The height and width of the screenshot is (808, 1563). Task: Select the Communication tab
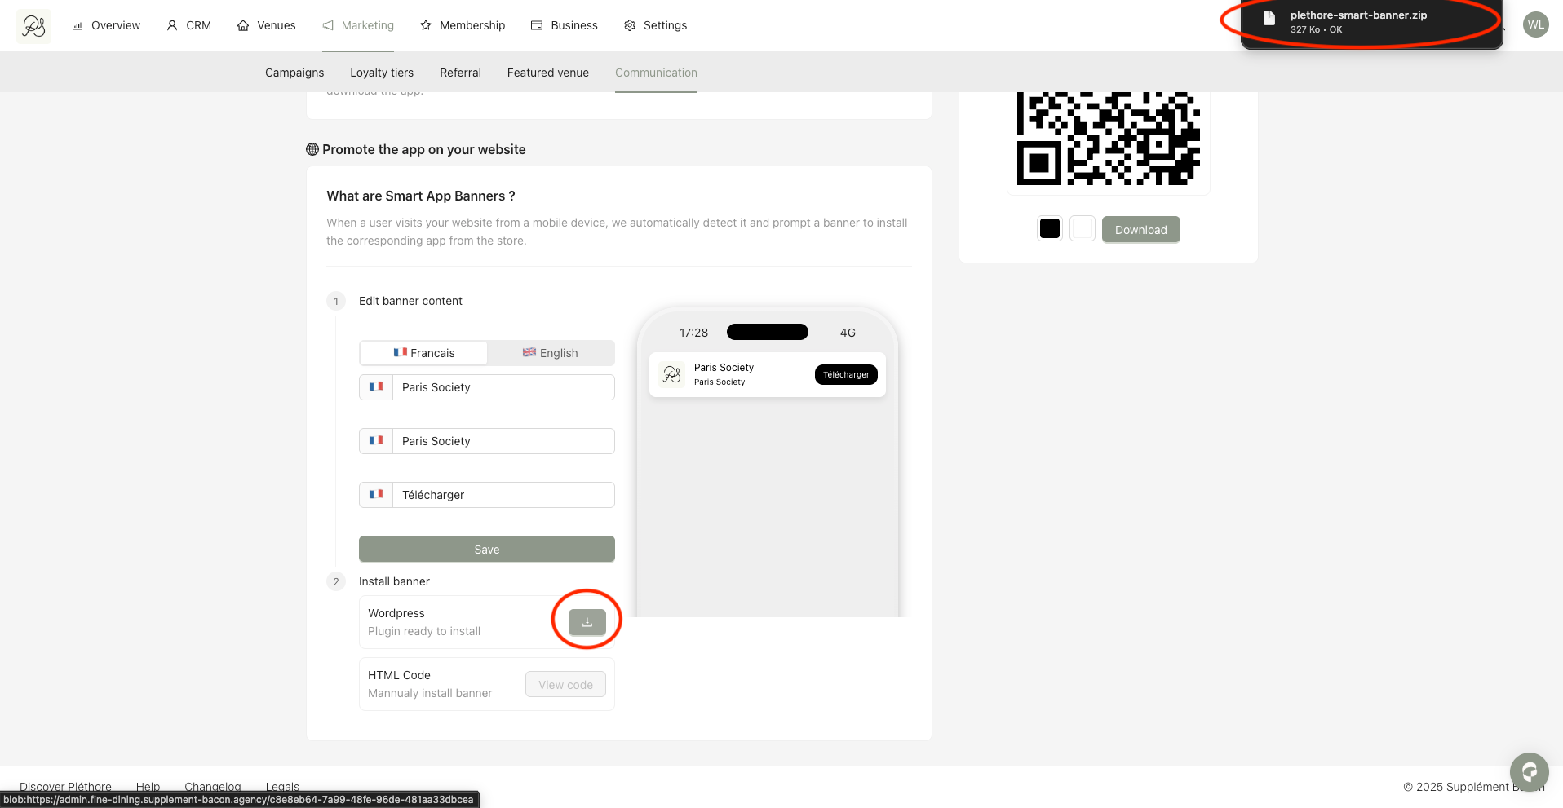point(656,73)
